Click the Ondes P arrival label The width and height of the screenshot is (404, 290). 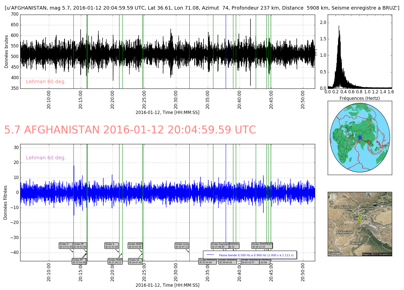point(66,246)
